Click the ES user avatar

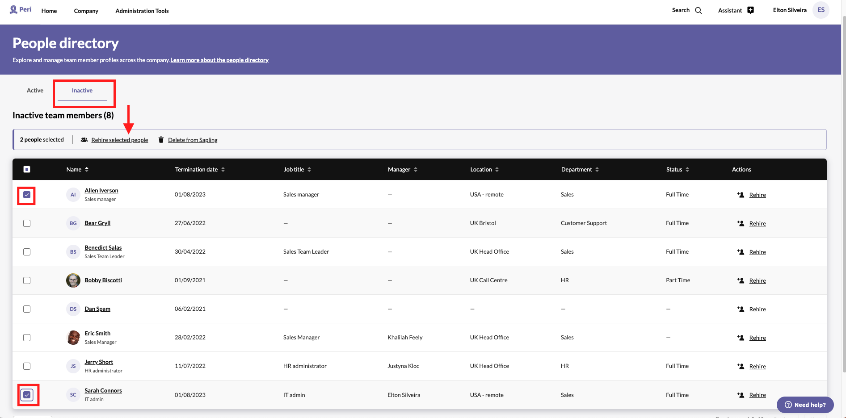821,10
